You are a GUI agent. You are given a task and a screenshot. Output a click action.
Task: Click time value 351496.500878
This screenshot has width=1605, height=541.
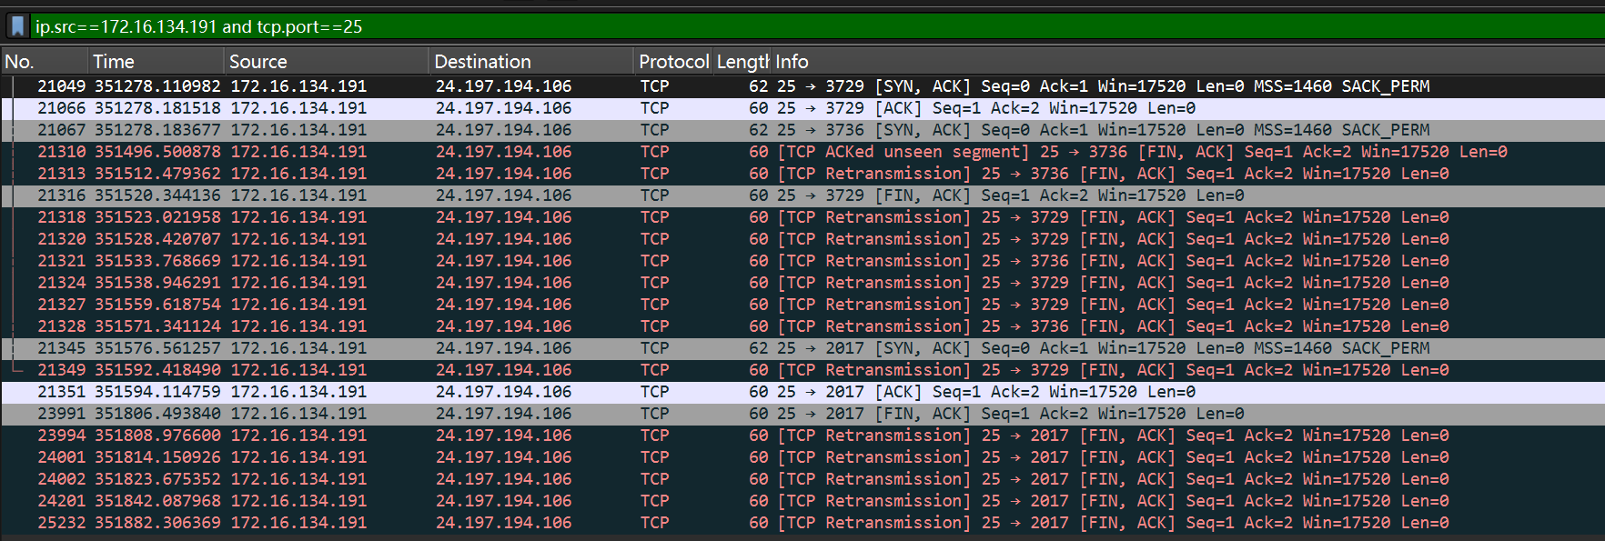[x=157, y=152]
